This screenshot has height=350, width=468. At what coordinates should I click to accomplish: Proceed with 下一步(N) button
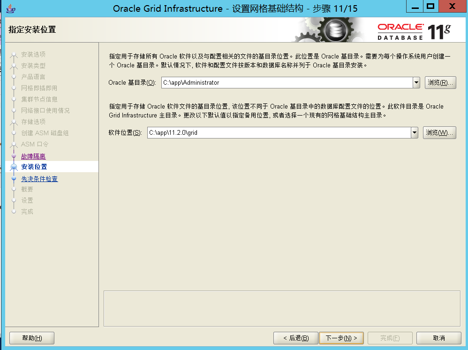(x=341, y=338)
